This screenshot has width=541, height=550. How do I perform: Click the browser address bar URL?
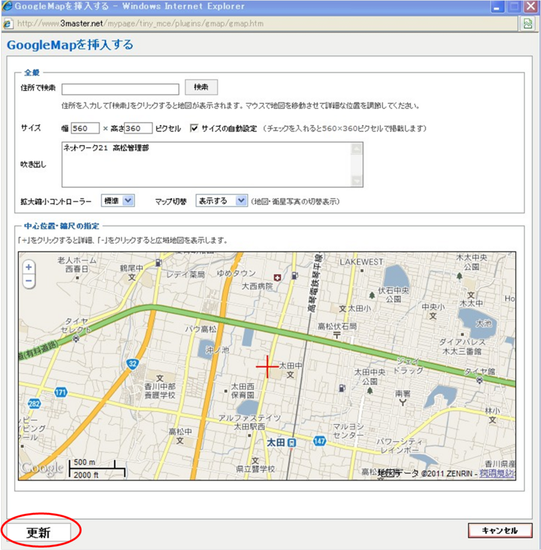pyautogui.click(x=140, y=23)
